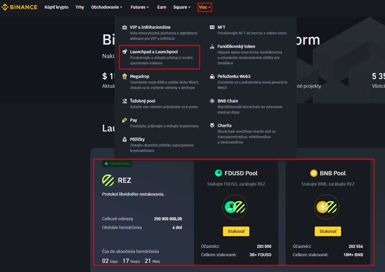The width and height of the screenshot is (385, 272).
Task: Click the Ťažobný pool pickaxe icon
Action: point(125,101)
